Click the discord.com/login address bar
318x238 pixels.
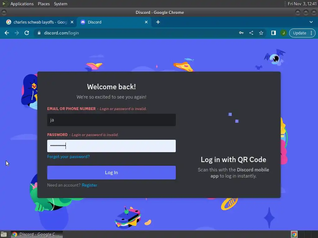[61, 33]
